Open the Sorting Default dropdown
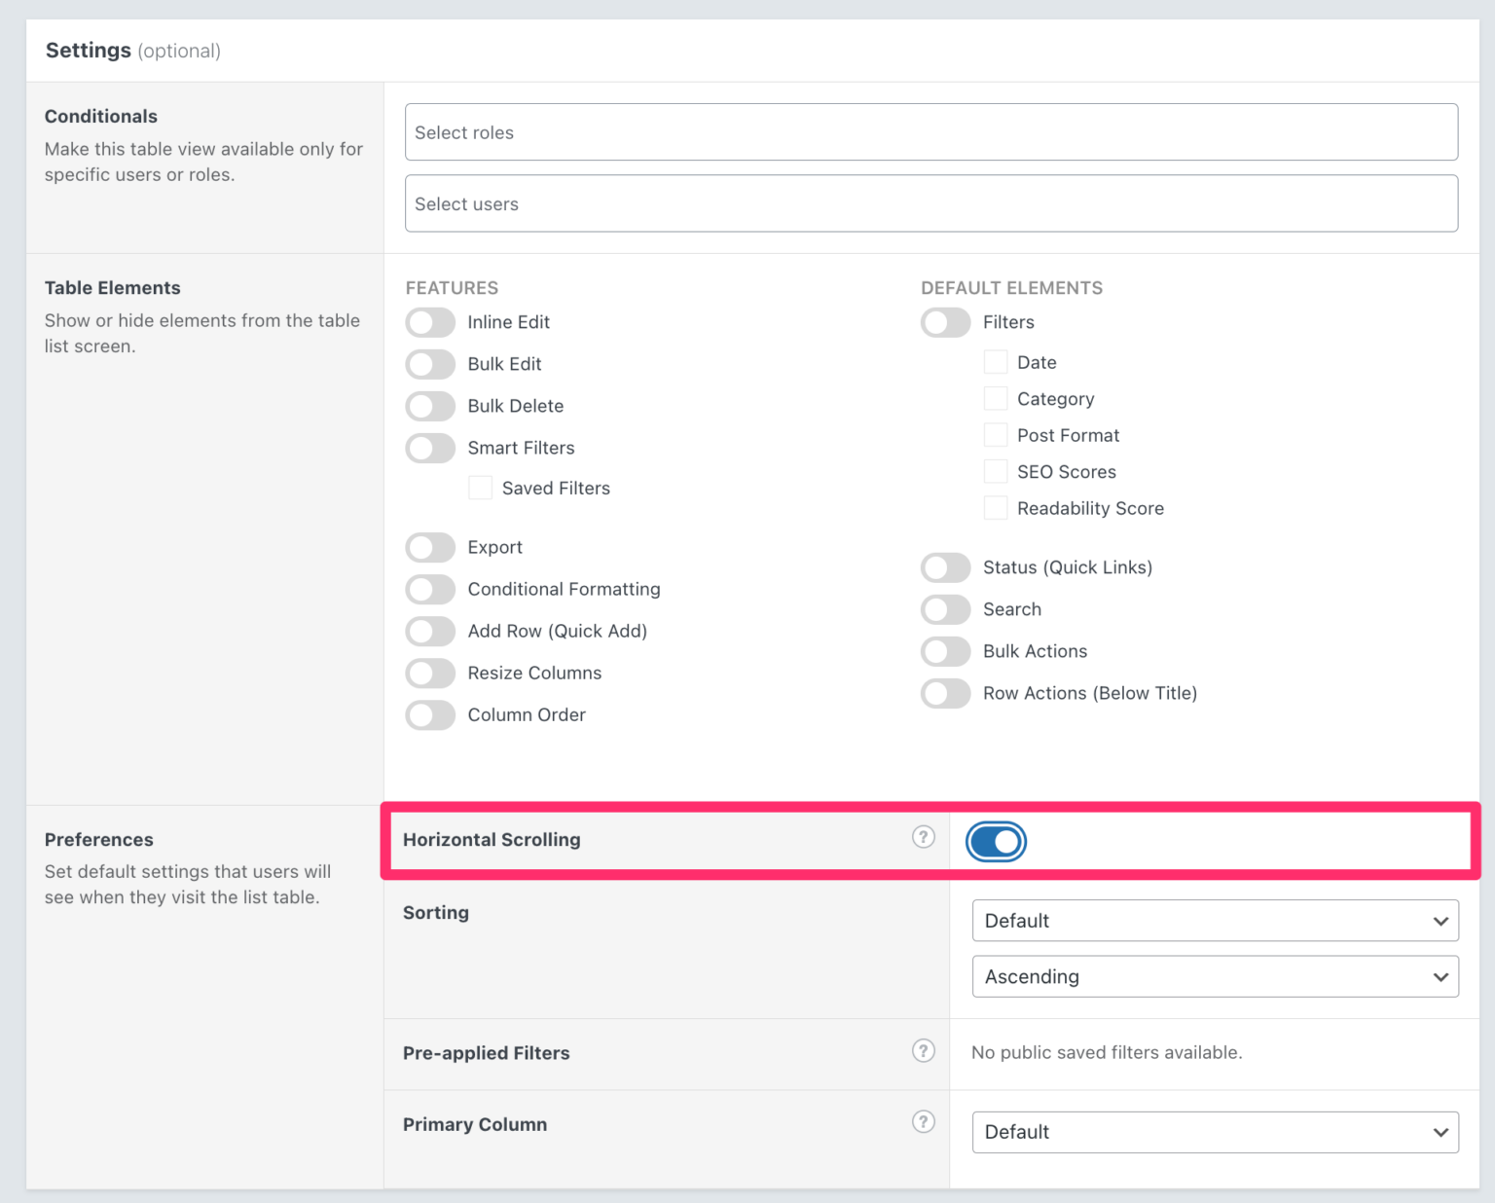This screenshot has width=1495, height=1203. point(1215,921)
